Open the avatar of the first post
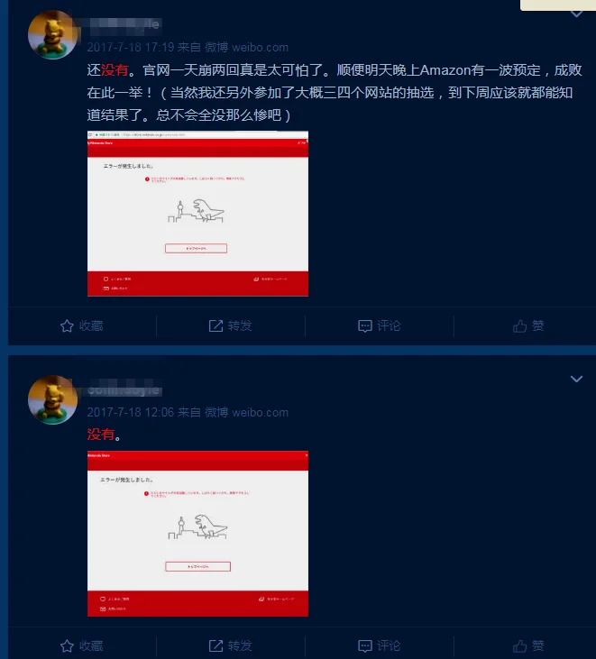The image size is (596, 659). click(52, 35)
